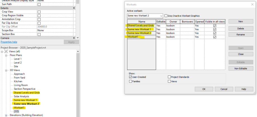Uncheck visibility for Some new Workset 2 row
The height and width of the screenshot is (117, 257).
[x=215, y=33]
